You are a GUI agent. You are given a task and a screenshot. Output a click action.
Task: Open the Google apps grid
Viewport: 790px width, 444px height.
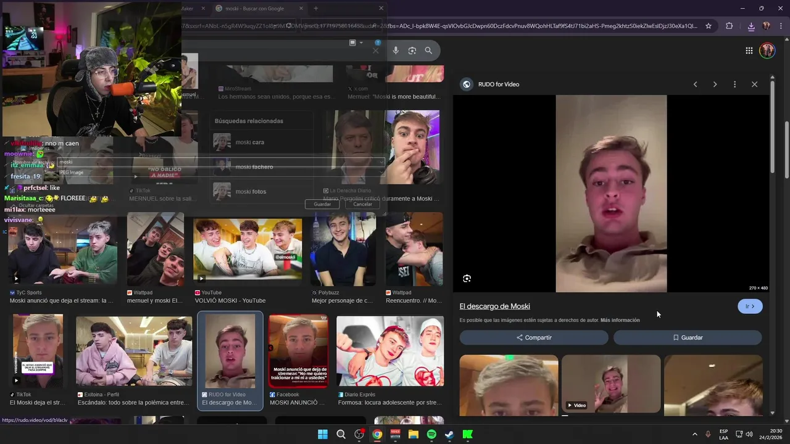(749, 51)
